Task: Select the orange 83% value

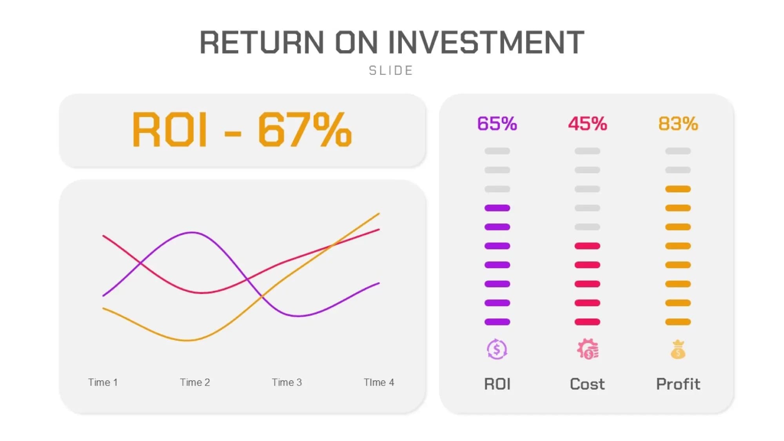Action: [x=678, y=123]
